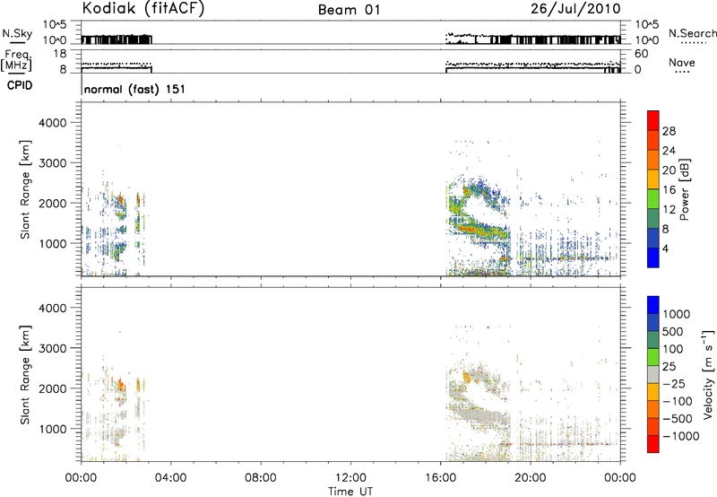Viewport: 717px width, 497px height.
Task: Click the 'N.Search' legend label
Action: click(x=693, y=33)
